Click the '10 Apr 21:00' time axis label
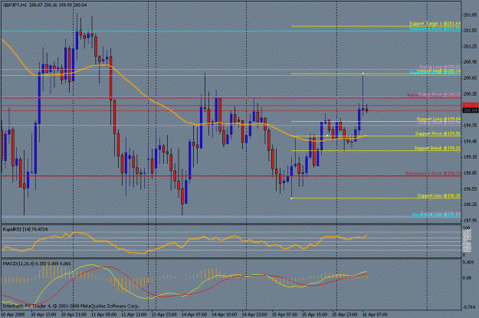The image size is (479, 318). tap(74, 314)
